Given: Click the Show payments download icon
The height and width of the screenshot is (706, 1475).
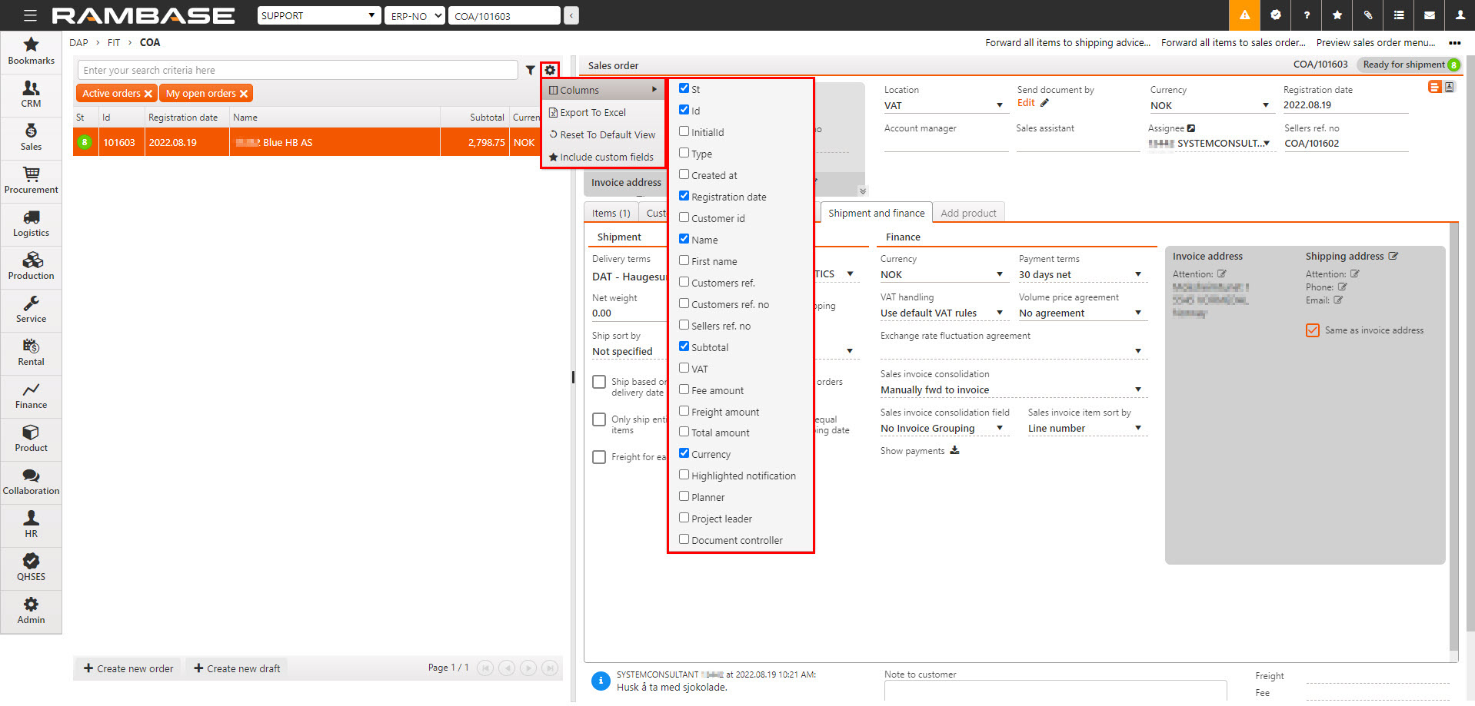Looking at the screenshot, I should tap(954, 451).
